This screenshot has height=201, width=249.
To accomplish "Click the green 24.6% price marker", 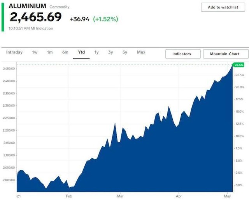I will click(x=237, y=65).
